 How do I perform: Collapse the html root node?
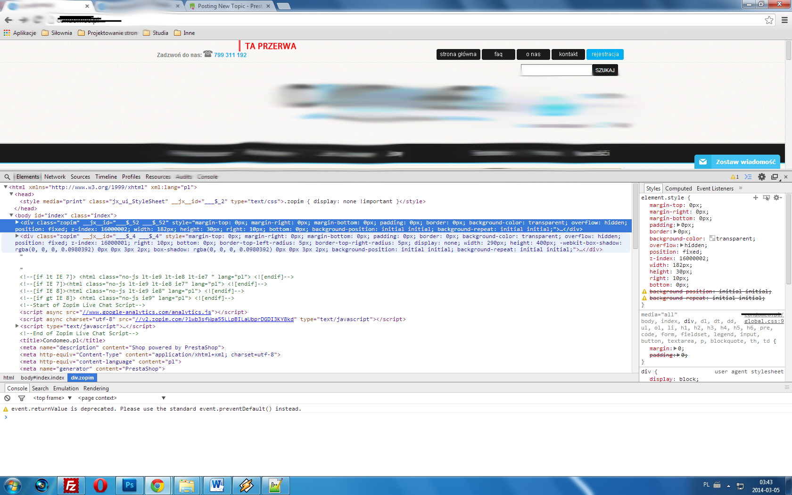pyautogui.click(x=6, y=187)
